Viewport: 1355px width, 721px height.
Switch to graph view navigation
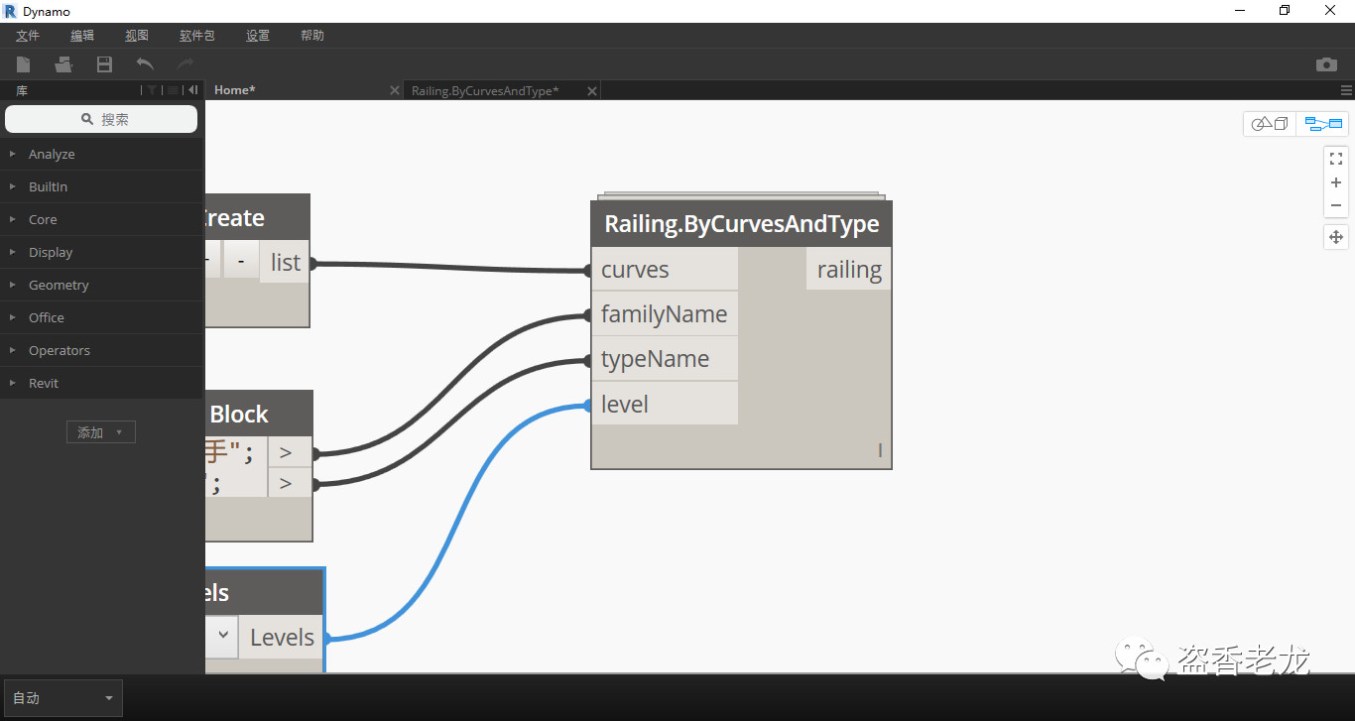point(1323,124)
